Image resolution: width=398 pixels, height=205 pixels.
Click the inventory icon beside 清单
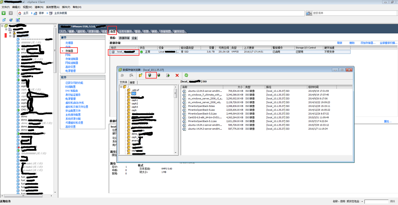(35, 13)
